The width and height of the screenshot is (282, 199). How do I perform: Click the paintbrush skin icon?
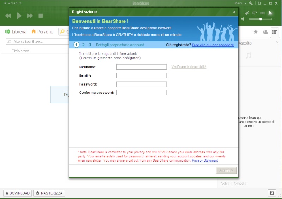tap(247, 13)
